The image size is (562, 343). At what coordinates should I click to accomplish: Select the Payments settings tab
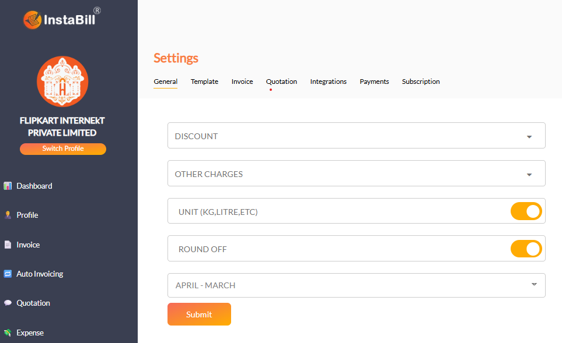tap(374, 82)
